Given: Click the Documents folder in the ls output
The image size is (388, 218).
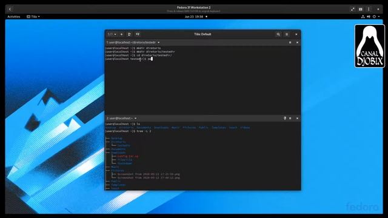Looking at the screenshot, I should [144, 128].
